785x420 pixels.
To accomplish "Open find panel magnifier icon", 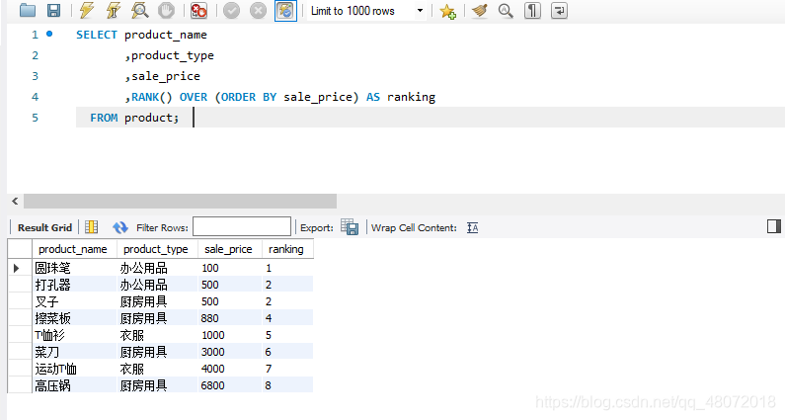I will [506, 11].
